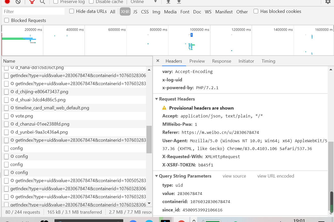The height and width of the screenshot is (222, 334).
Task: Filter requests by Media
Action: click(x=170, y=12)
